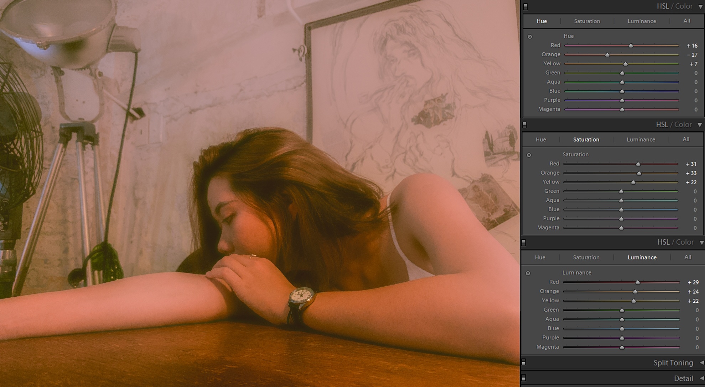This screenshot has width=705, height=387.
Task: Activate target adjustment tool beside Hue heading
Action: coord(530,37)
